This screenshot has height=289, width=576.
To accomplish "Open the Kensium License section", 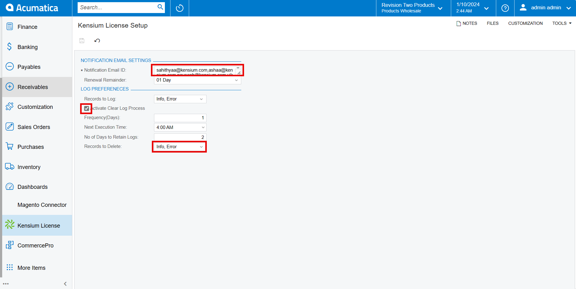I will click(x=39, y=225).
